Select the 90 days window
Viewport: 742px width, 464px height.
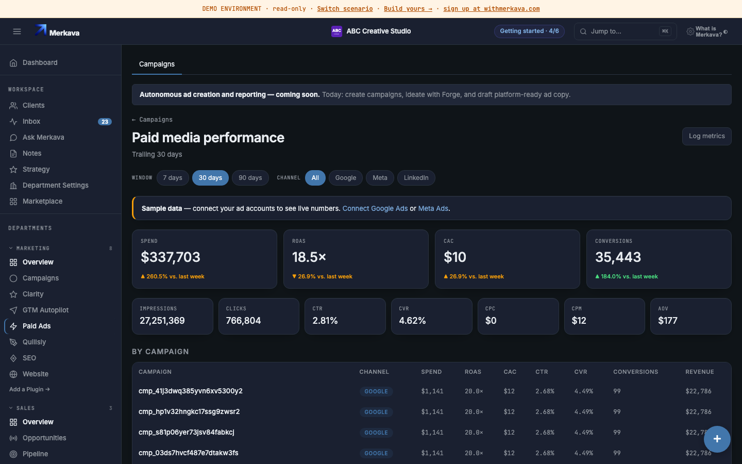pyautogui.click(x=250, y=178)
